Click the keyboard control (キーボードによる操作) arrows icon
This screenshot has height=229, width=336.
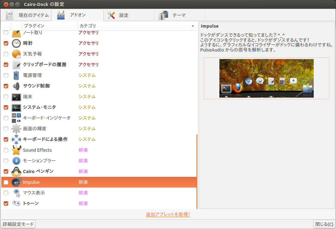[x=16, y=139]
